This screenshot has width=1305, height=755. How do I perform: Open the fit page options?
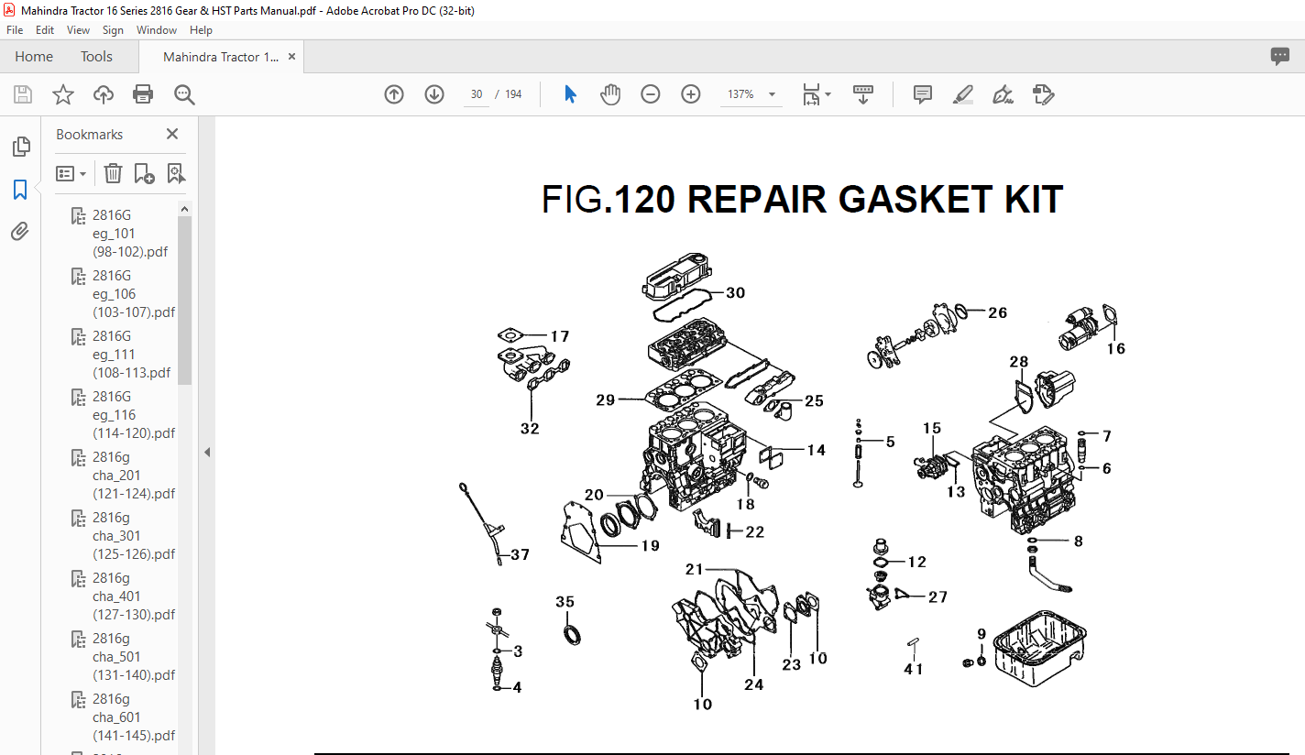[x=816, y=94]
